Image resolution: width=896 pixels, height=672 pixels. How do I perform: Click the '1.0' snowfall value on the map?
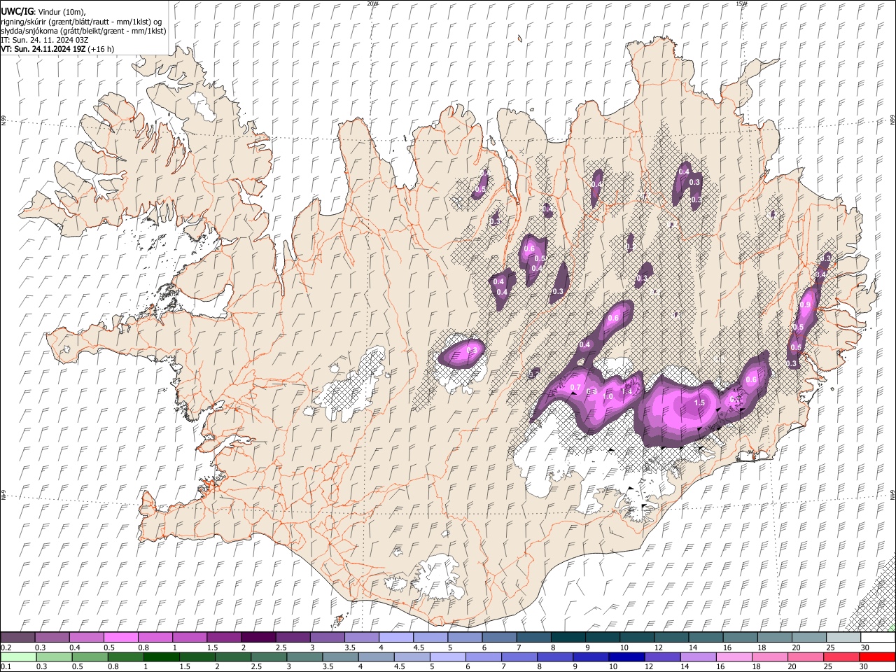coord(608,396)
